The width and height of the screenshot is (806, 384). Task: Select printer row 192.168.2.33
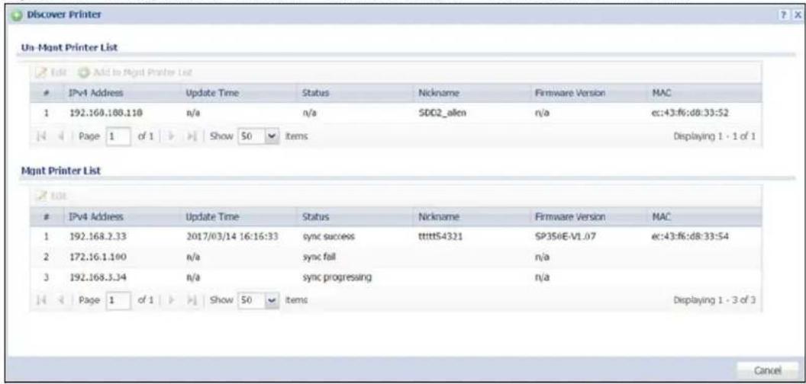pos(395,237)
